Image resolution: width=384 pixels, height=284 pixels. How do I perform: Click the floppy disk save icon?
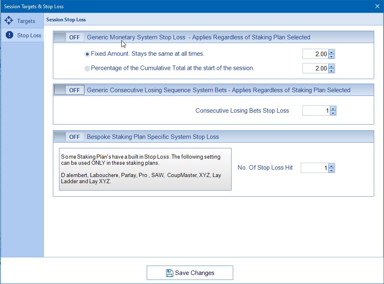click(170, 273)
